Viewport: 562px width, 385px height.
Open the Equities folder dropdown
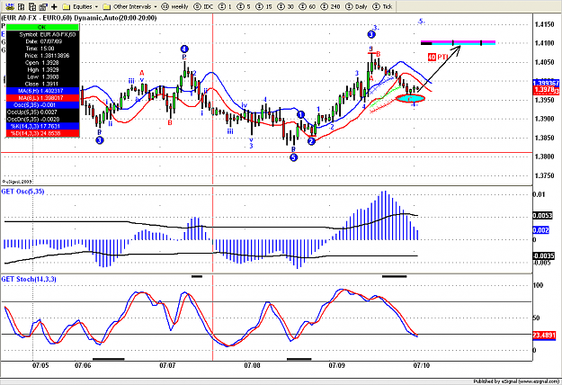tap(80, 6)
